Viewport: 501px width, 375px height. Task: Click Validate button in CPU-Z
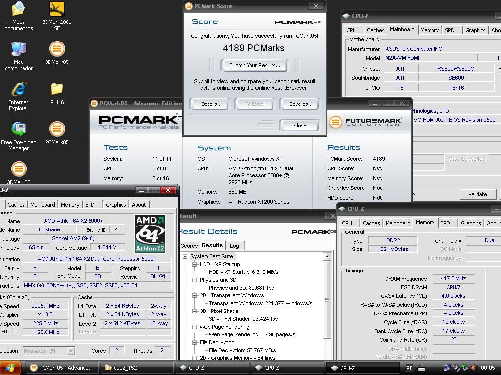[x=478, y=194]
